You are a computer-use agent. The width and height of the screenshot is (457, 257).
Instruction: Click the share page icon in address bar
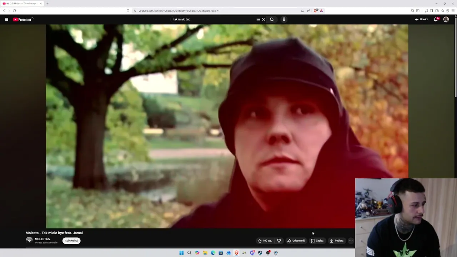point(309,11)
